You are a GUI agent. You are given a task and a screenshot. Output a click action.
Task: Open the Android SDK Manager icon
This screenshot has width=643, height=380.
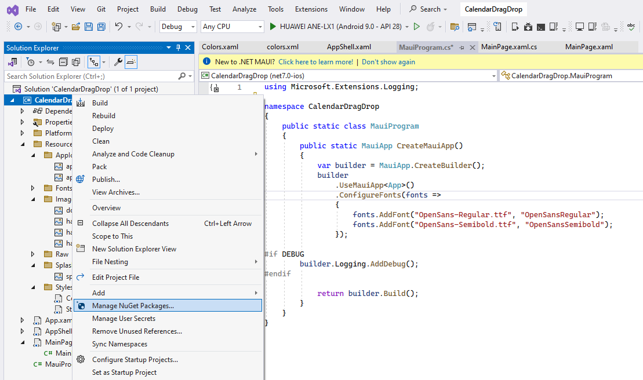[528, 27]
